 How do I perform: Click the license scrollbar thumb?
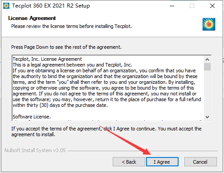(x=208, y=67)
